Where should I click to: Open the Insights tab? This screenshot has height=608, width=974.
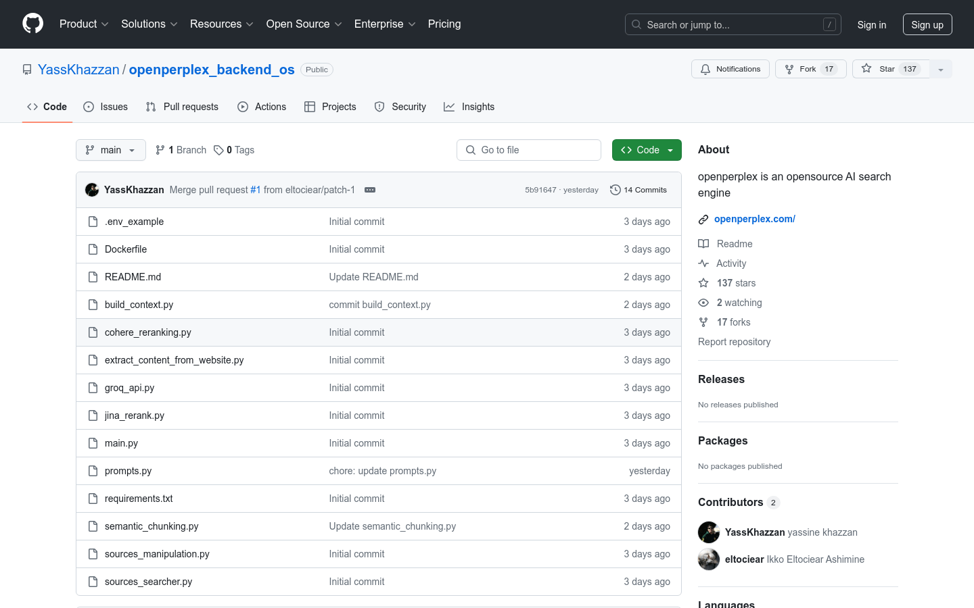(469, 107)
